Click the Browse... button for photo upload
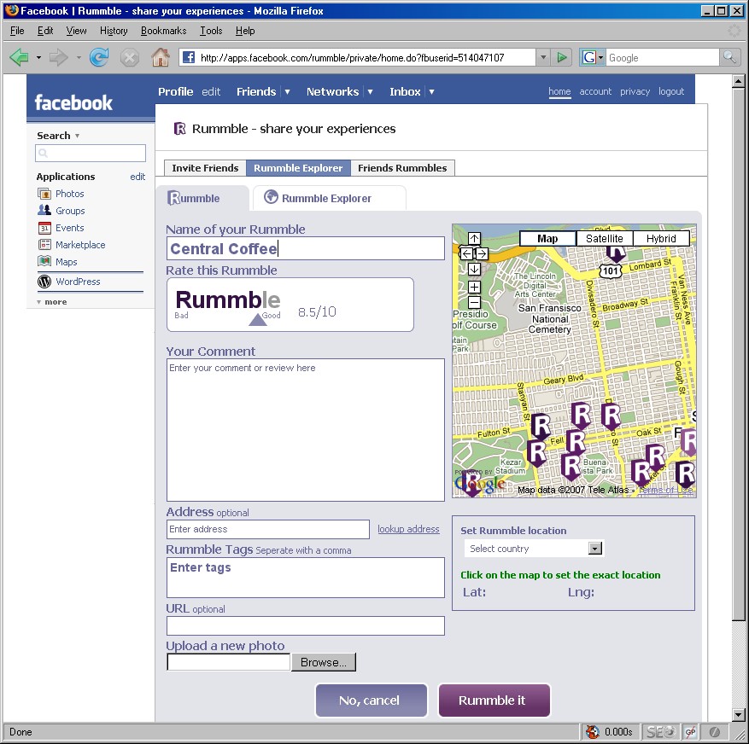The width and height of the screenshot is (749, 744). coord(324,662)
